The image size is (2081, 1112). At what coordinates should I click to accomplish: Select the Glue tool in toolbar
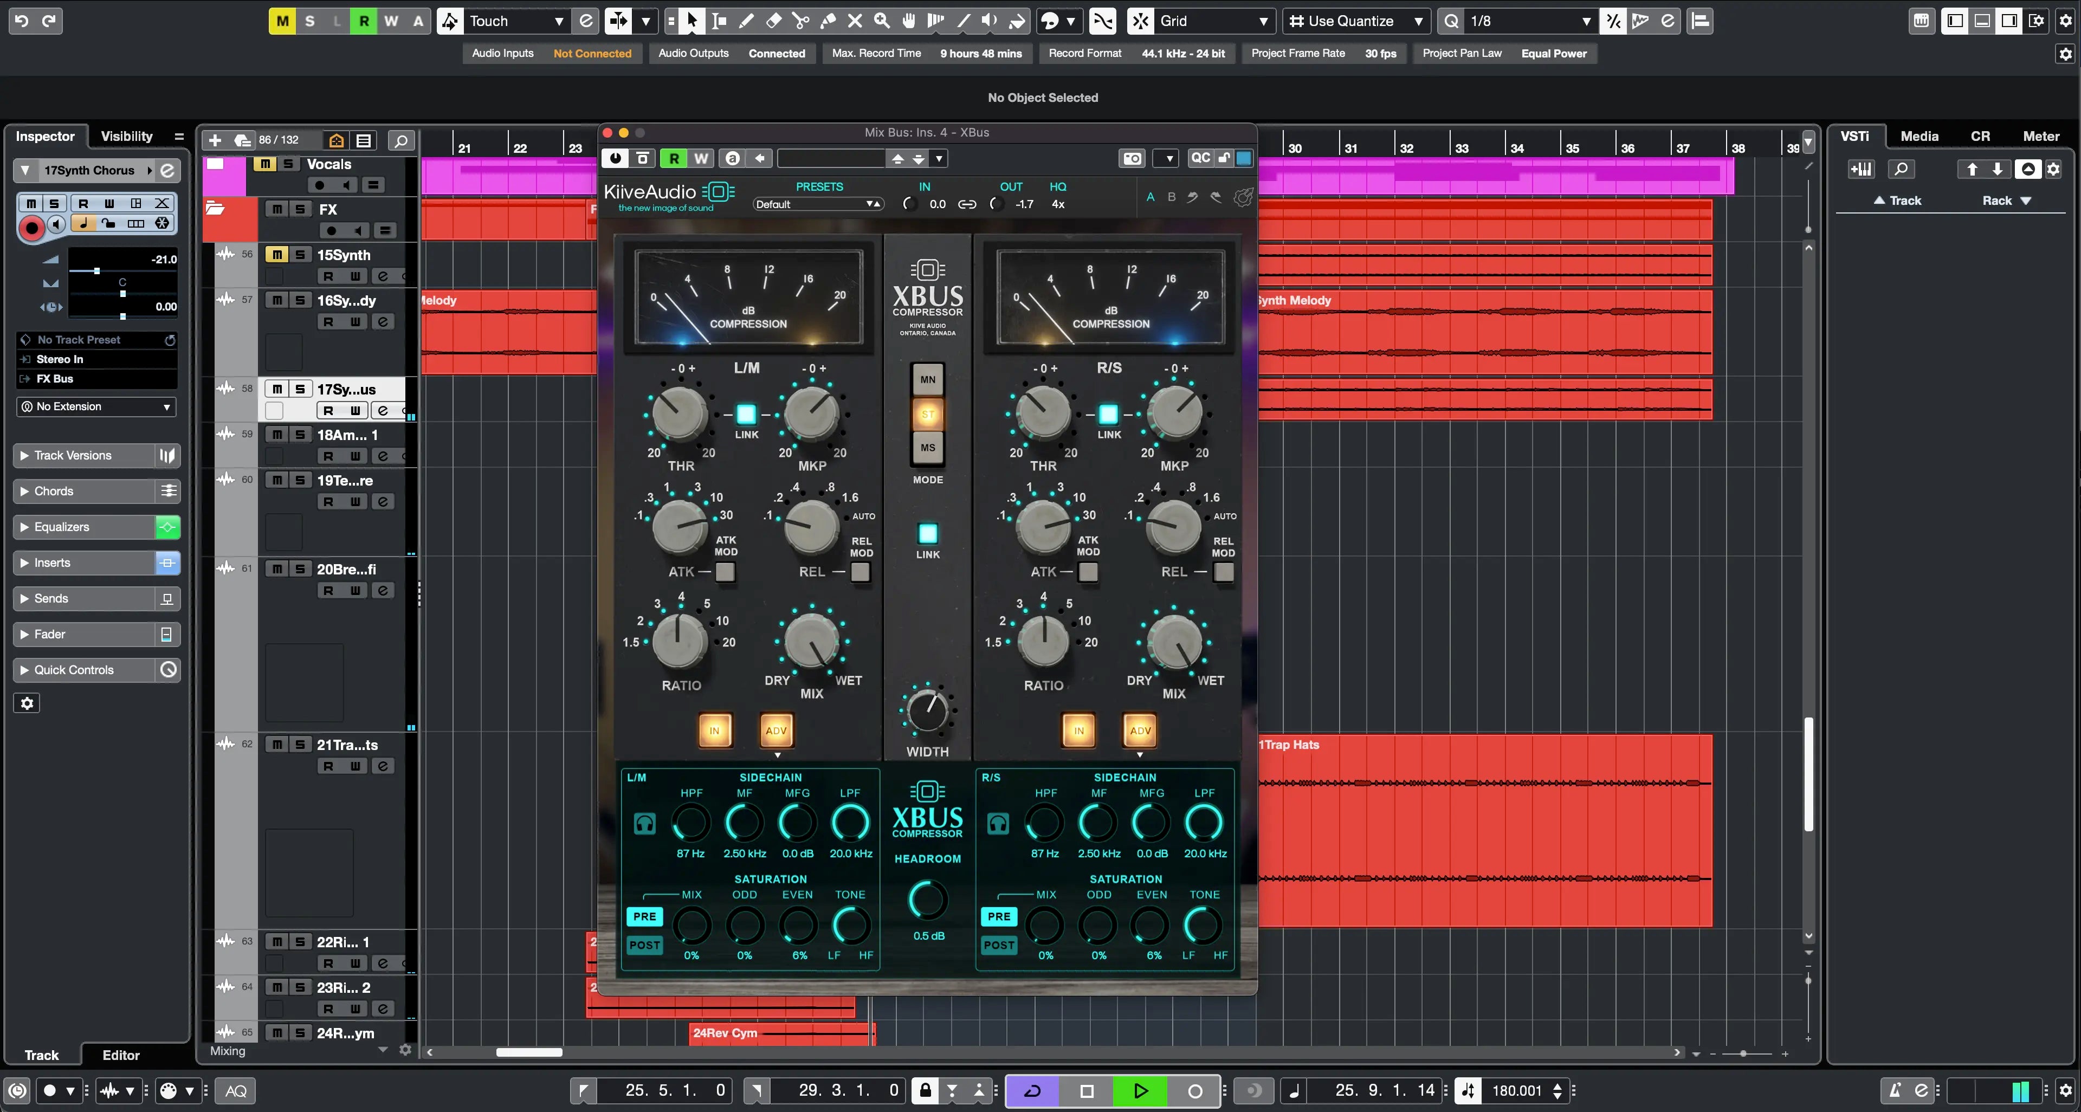pos(827,21)
